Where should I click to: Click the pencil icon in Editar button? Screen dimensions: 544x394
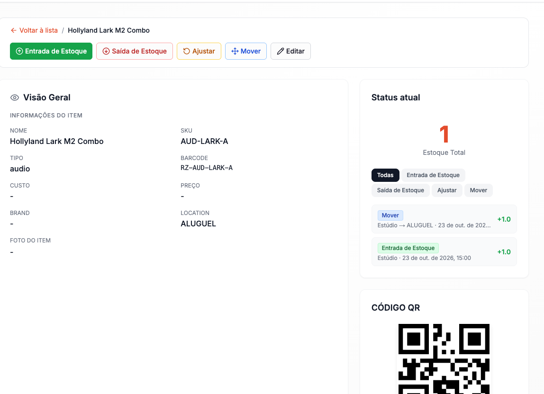pos(281,51)
